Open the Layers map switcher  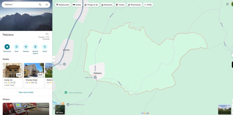[60, 110]
